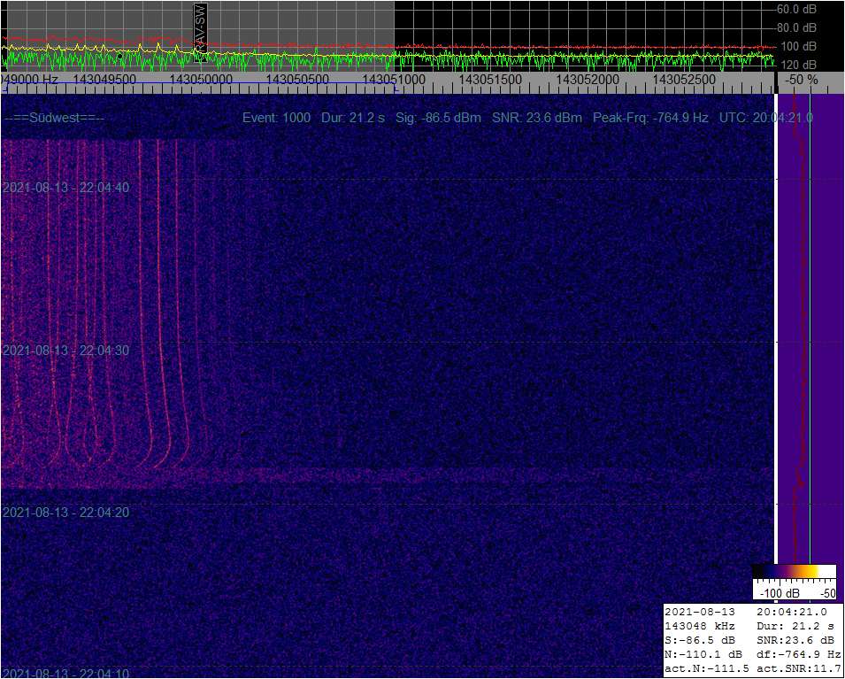Click the -100 dB color scale label
Screen dimensions: 845x679
click(780, 593)
